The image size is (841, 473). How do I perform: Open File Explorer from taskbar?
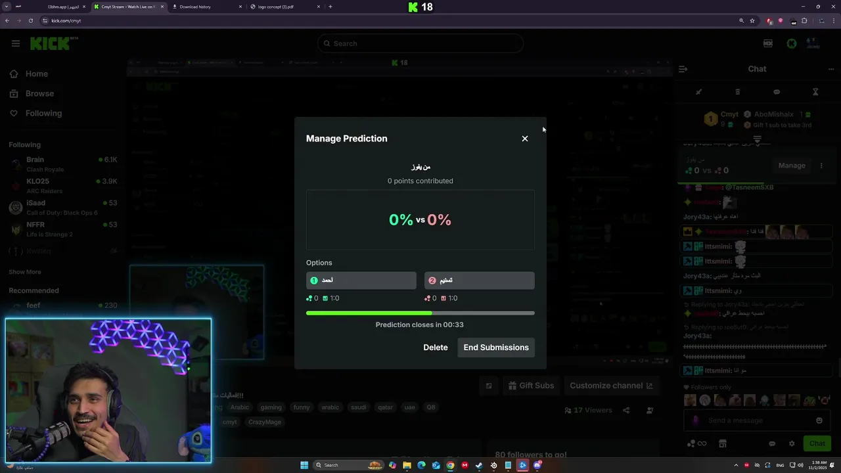407,465
